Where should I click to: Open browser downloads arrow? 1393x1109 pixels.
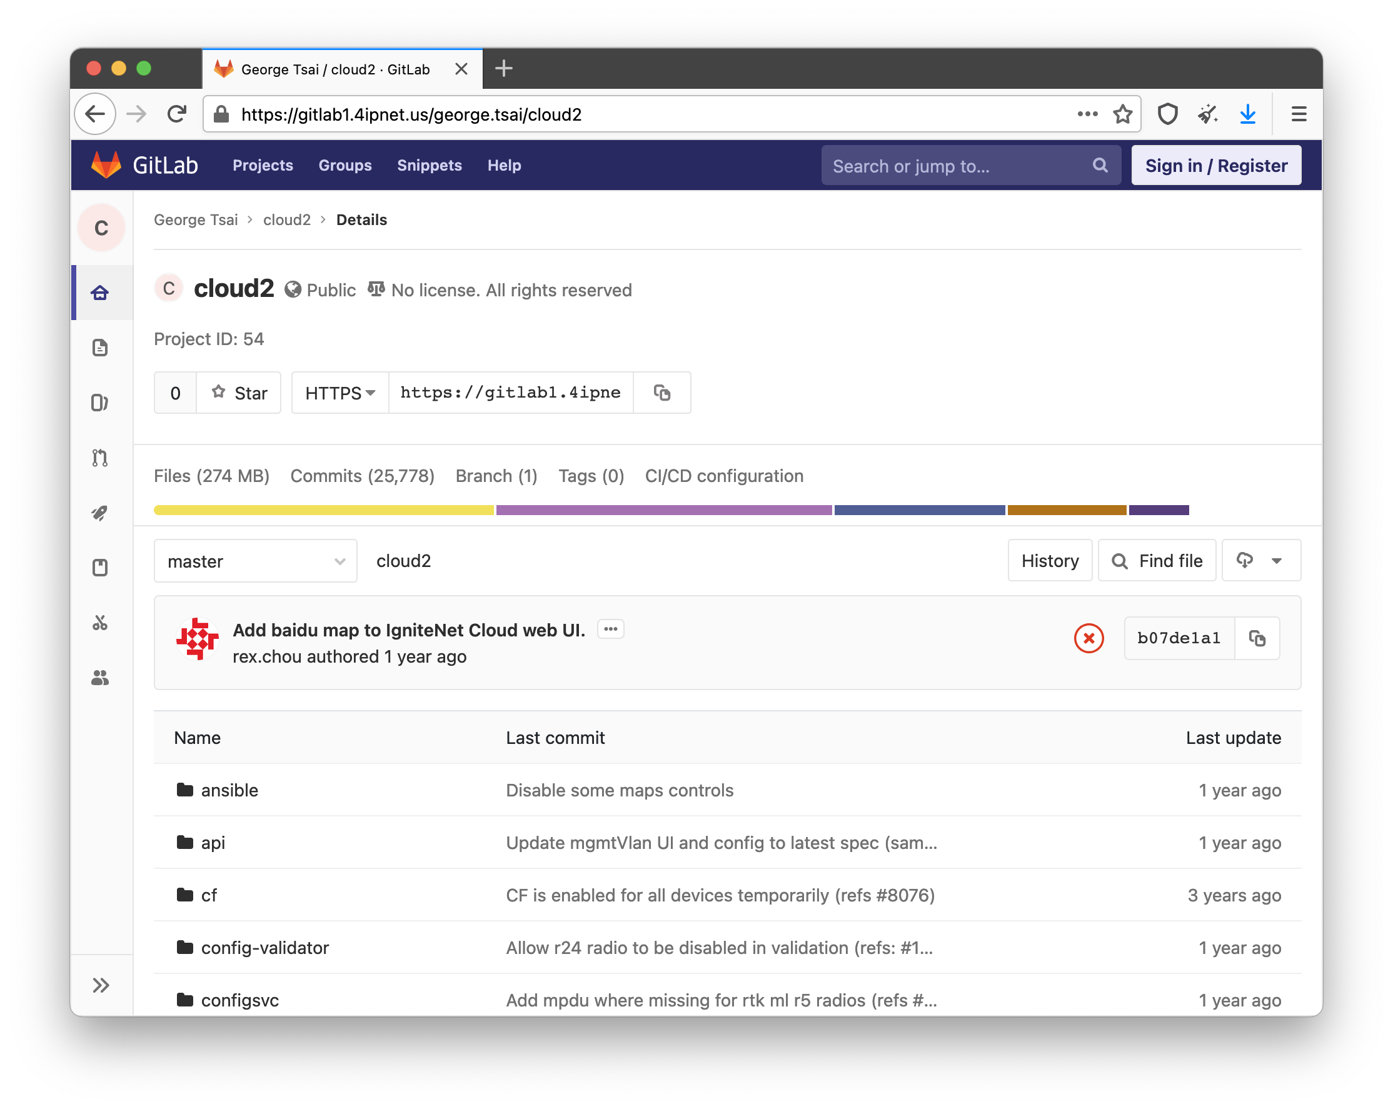[x=1247, y=114]
